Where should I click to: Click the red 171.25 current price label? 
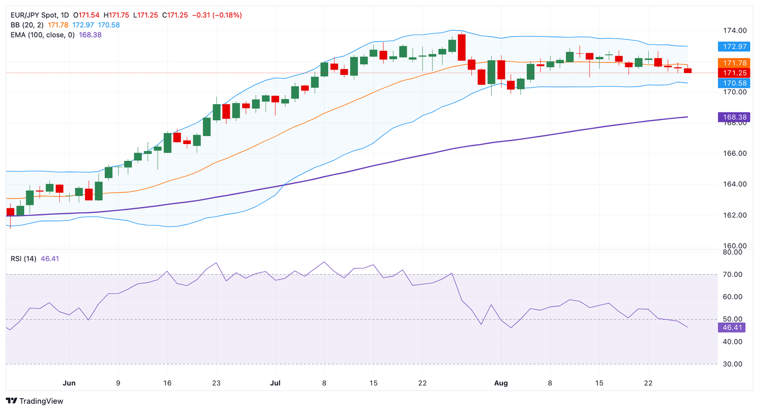(734, 73)
